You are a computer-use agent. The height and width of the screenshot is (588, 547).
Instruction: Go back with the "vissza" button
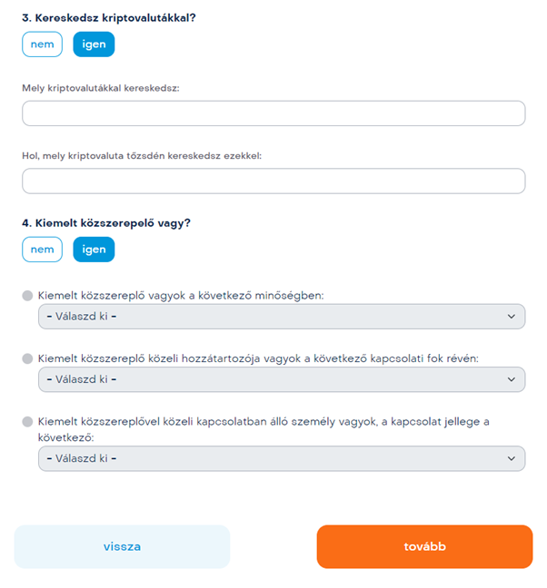[122, 547]
